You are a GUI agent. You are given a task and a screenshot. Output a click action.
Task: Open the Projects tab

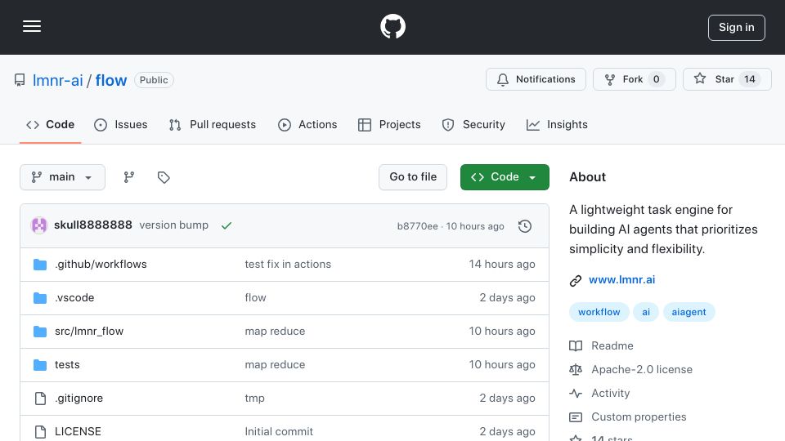pos(389,124)
